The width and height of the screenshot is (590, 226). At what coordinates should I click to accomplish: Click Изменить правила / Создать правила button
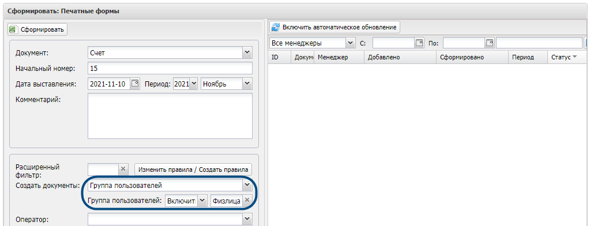pos(193,169)
